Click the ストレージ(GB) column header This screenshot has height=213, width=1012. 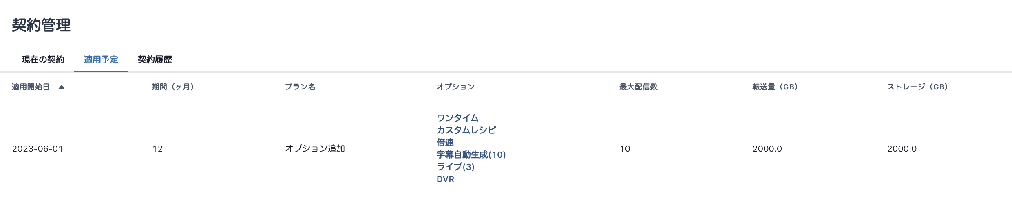tap(917, 87)
